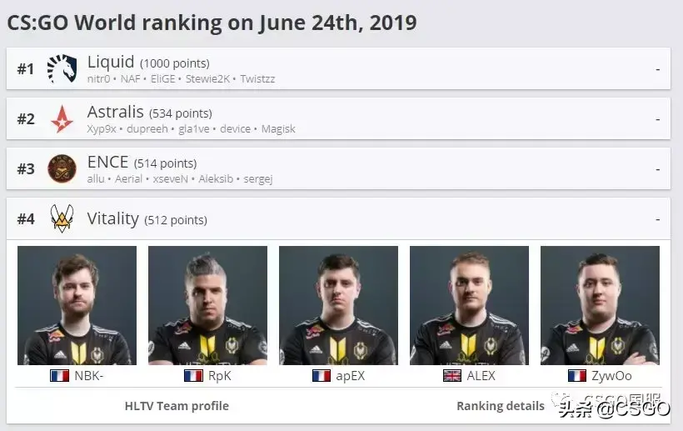Click the French flag beside ZywOo
Image resolution: width=683 pixels, height=431 pixels.
pyautogui.click(x=577, y=376)
